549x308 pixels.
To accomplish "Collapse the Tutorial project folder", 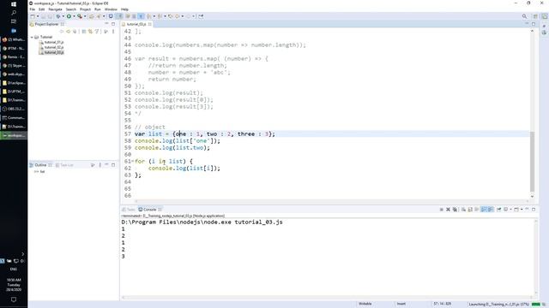I will click(32, 37).
